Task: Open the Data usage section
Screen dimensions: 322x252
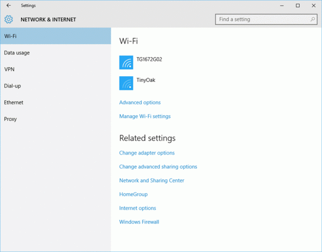Action: (17, 53)
